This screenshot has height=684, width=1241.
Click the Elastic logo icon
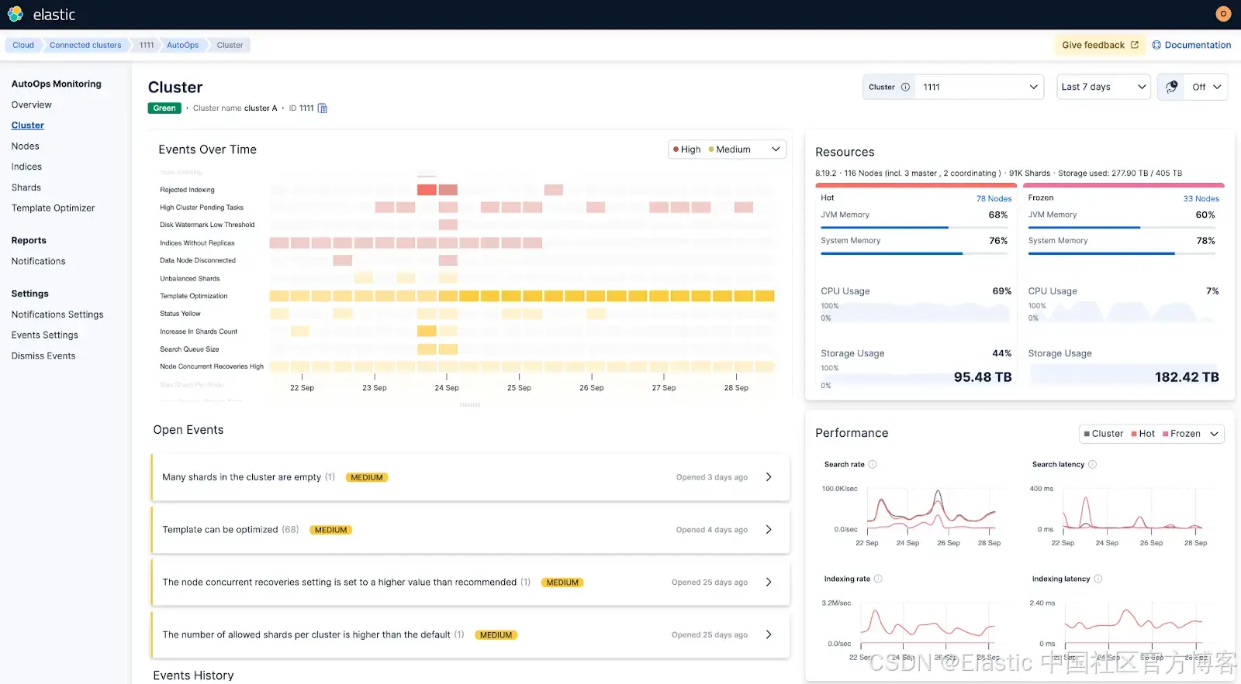[x=16, y=14]
